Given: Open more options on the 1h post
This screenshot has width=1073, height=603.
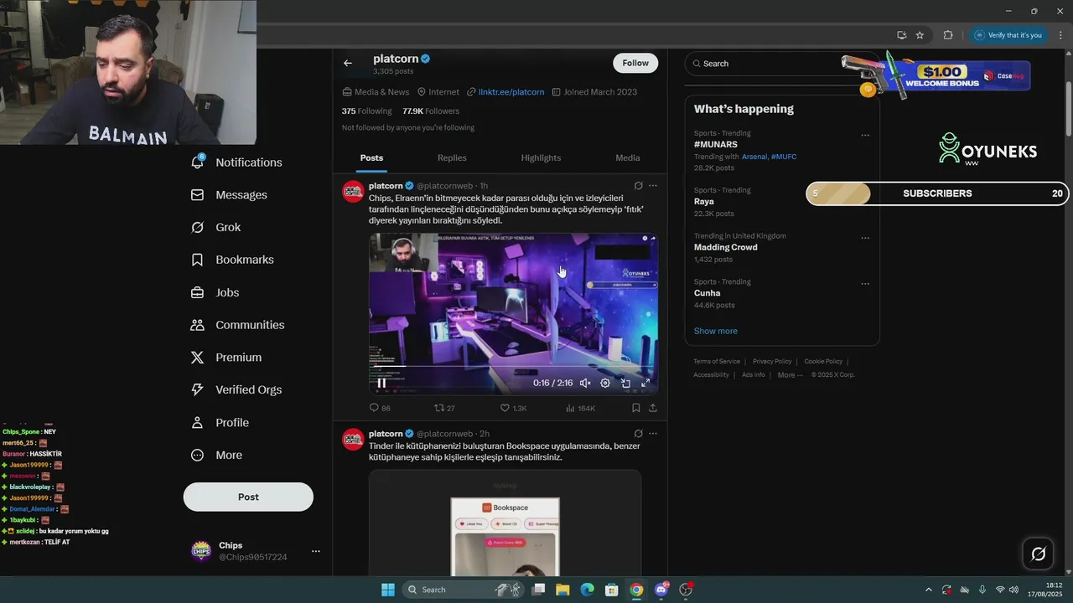Looking at the screenshot, I should [x=653, y=186].
